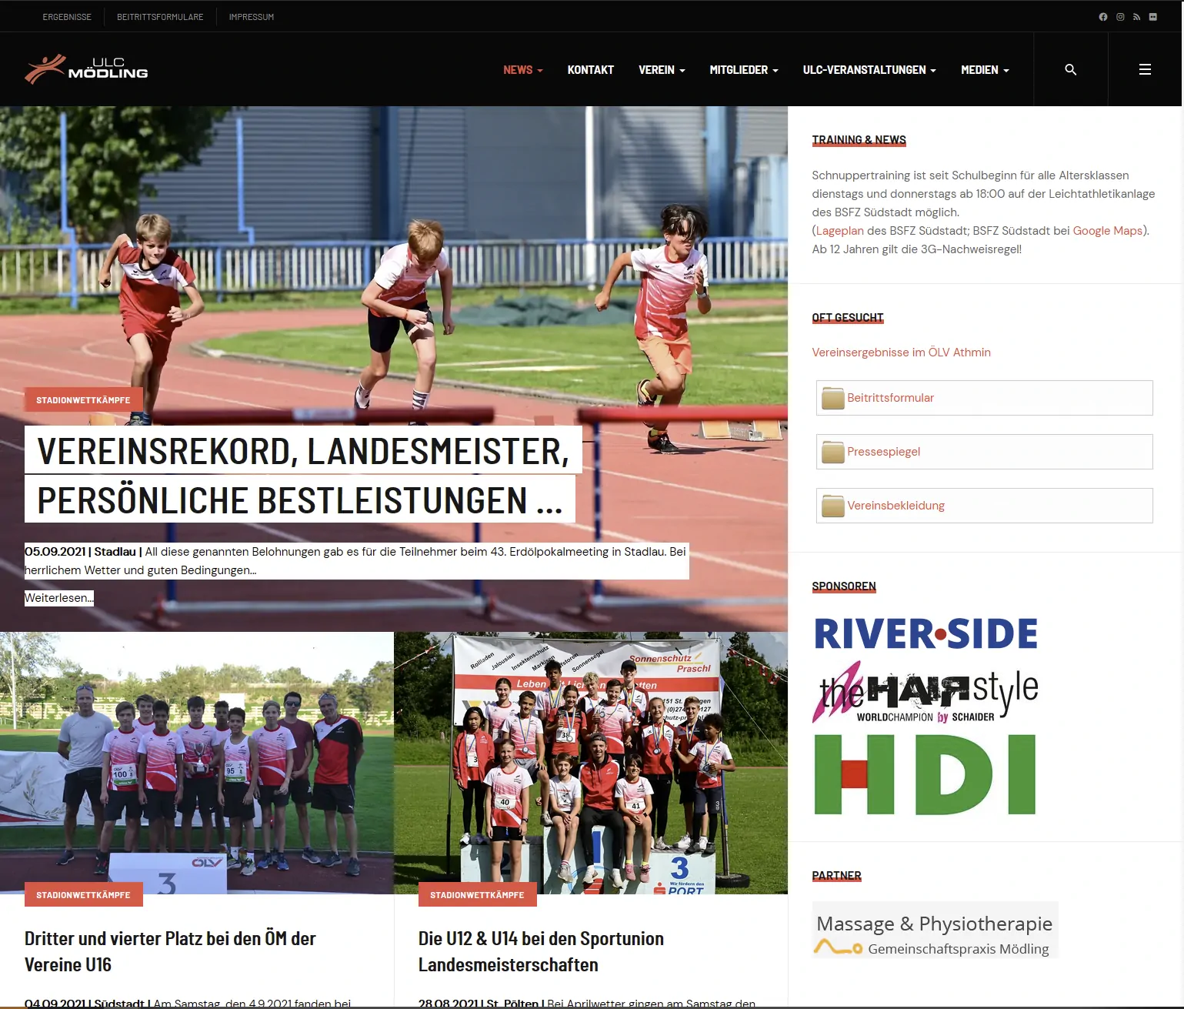
Task: Open the Facebook page icon
Action: coord(1103,17)
